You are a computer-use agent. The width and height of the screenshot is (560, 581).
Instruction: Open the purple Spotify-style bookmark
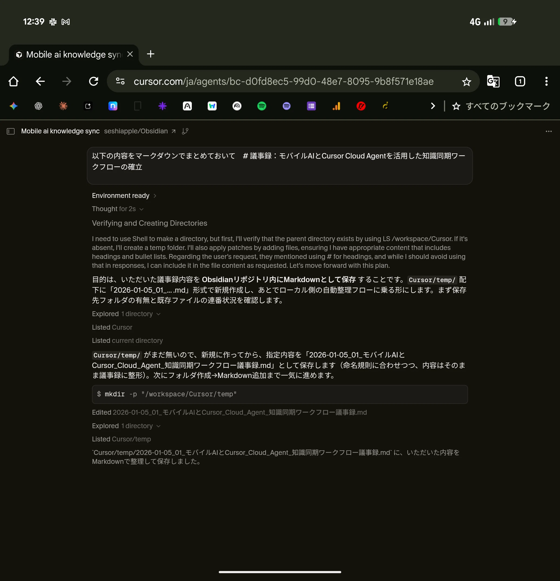(x=286, y=106)
